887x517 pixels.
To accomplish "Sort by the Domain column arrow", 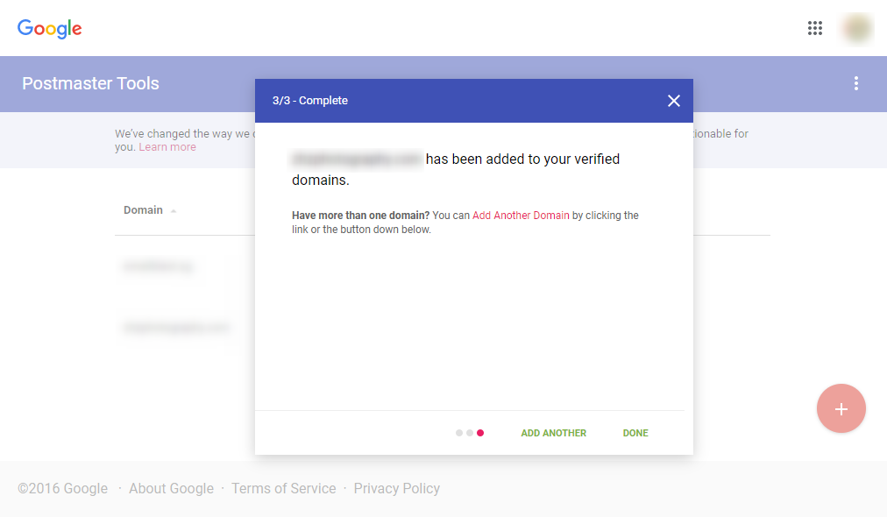I will (174, 211).
